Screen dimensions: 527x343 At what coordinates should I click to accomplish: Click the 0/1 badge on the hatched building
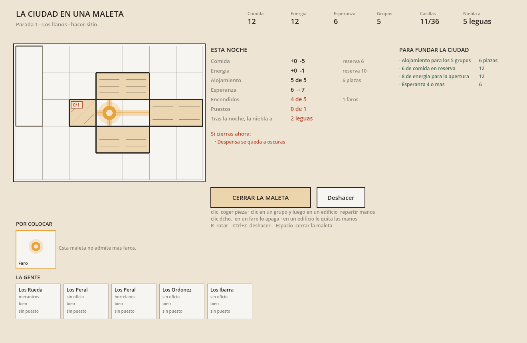click(77, 105)
